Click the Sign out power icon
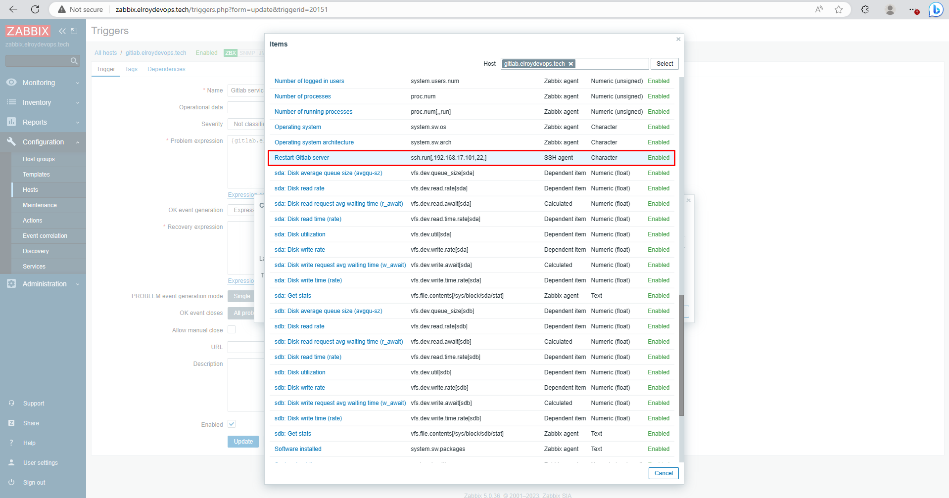This screenshot has height=498, width=949. tap(11, 483)
